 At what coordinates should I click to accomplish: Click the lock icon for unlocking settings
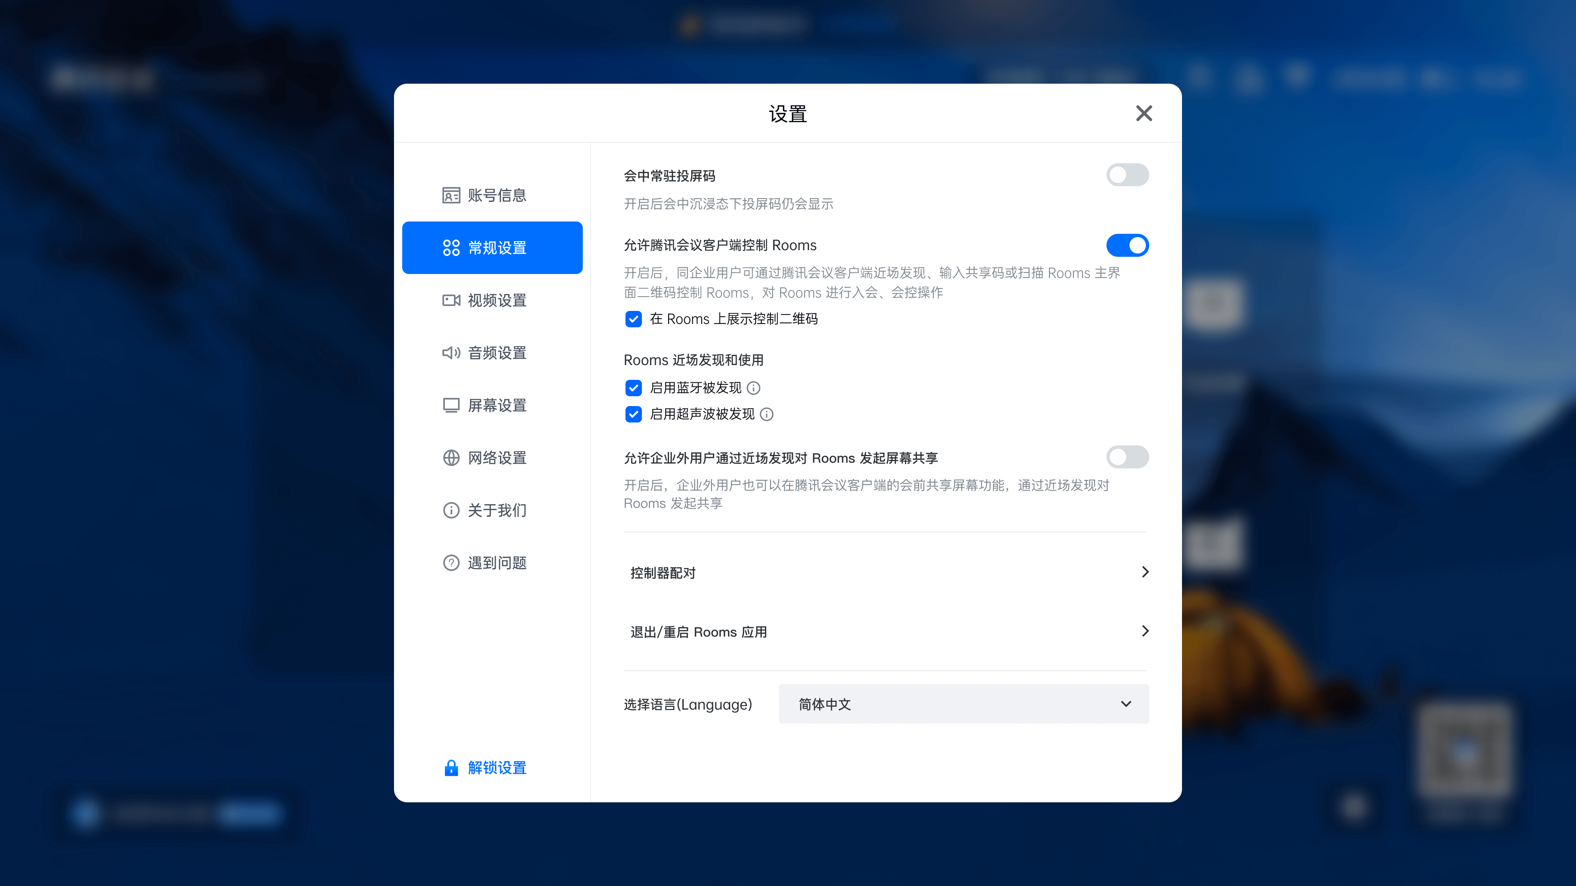coord(451,768)
